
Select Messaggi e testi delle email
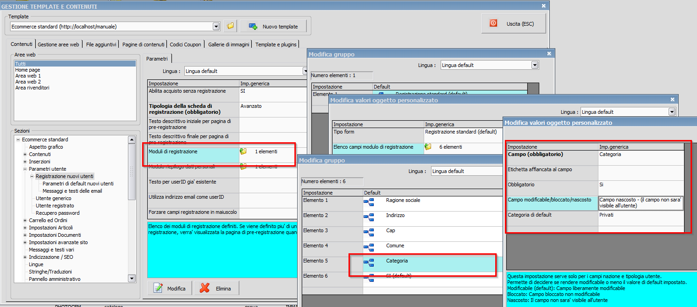click(x=72, y=191)
